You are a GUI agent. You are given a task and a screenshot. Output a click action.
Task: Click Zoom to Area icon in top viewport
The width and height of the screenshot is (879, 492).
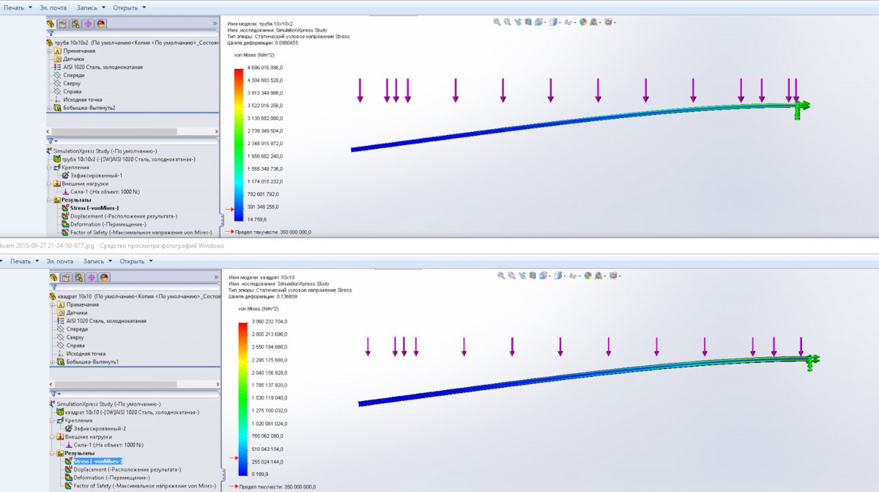coord(507,22)
